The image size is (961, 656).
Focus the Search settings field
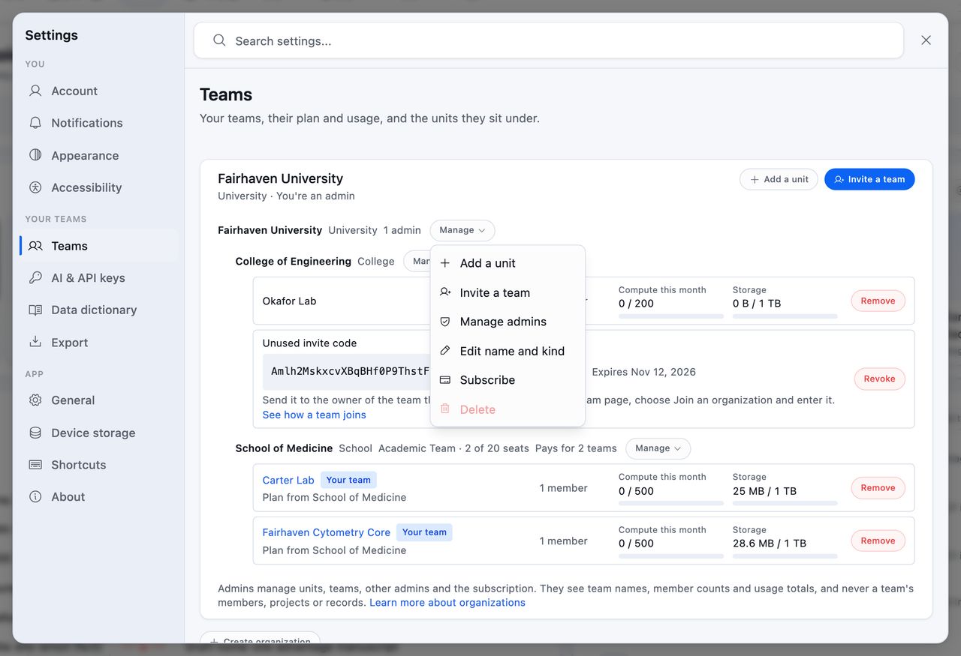tap(548, 40)
